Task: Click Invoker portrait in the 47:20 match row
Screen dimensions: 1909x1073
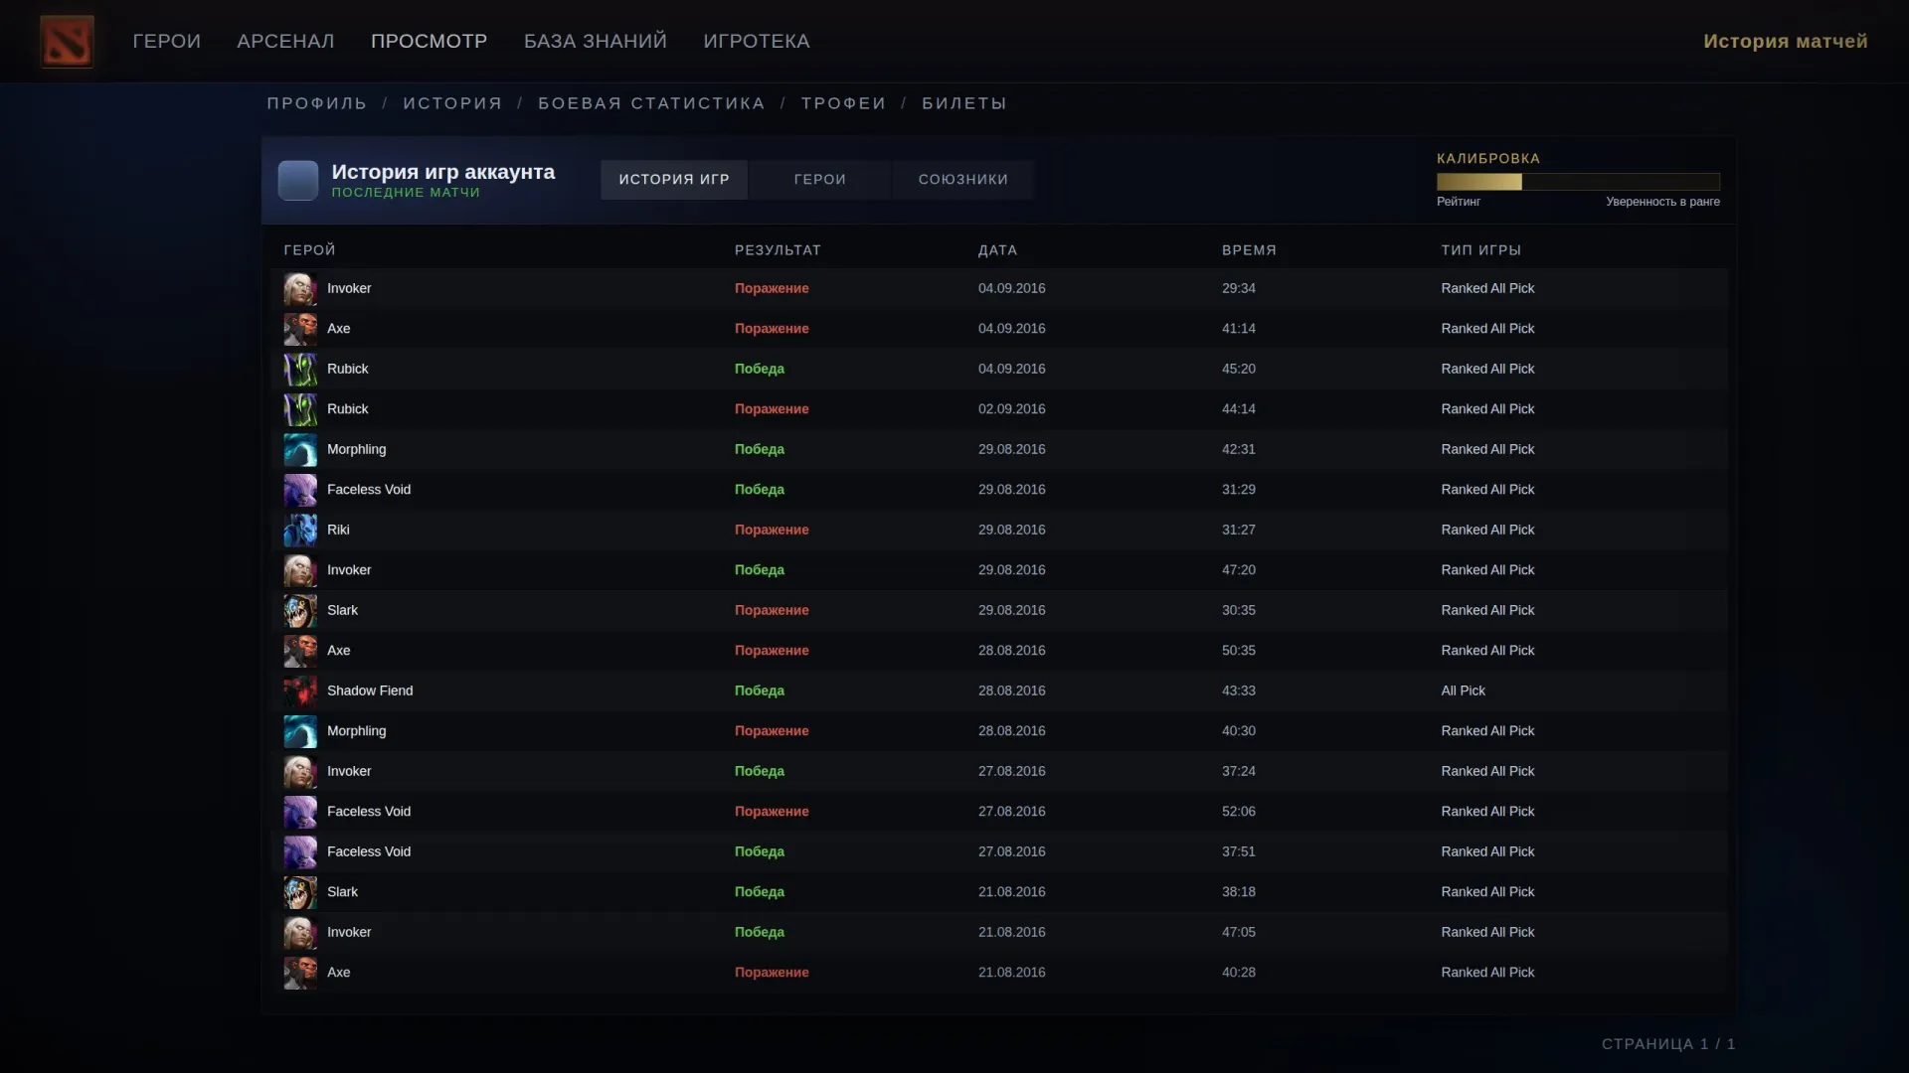Action: pyautogui.click(x=300, y=570)
